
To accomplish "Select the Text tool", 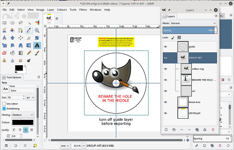I will [37, 45].
